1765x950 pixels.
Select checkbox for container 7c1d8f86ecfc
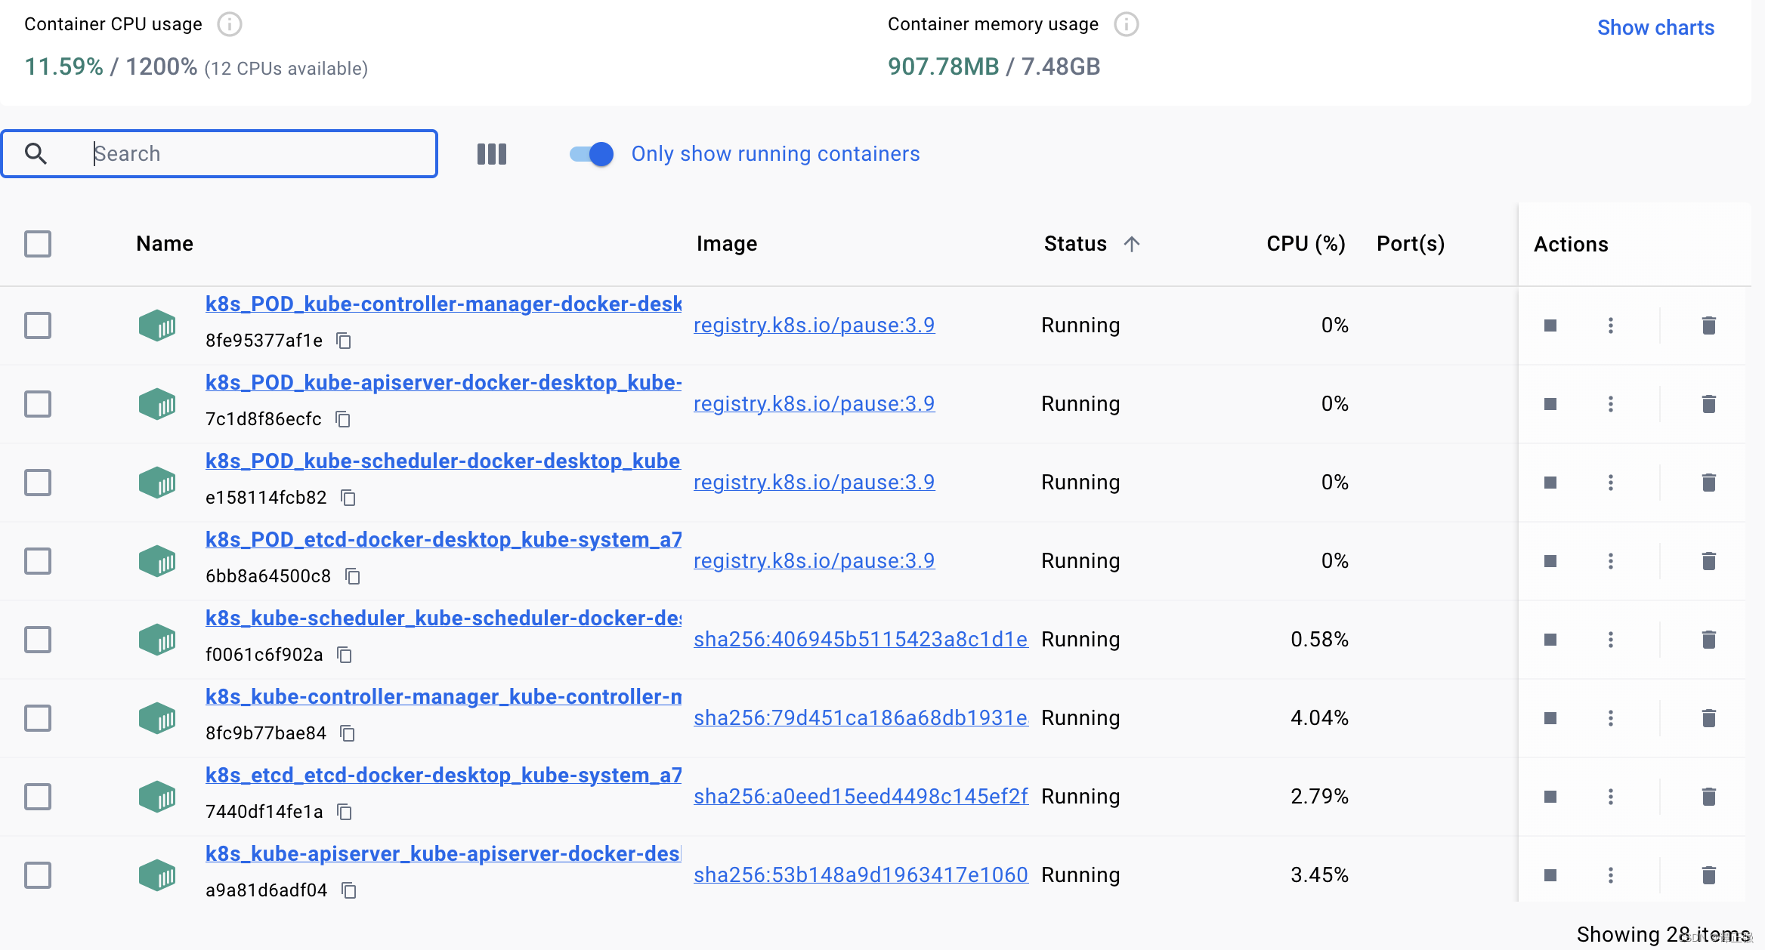click(38, 404)
